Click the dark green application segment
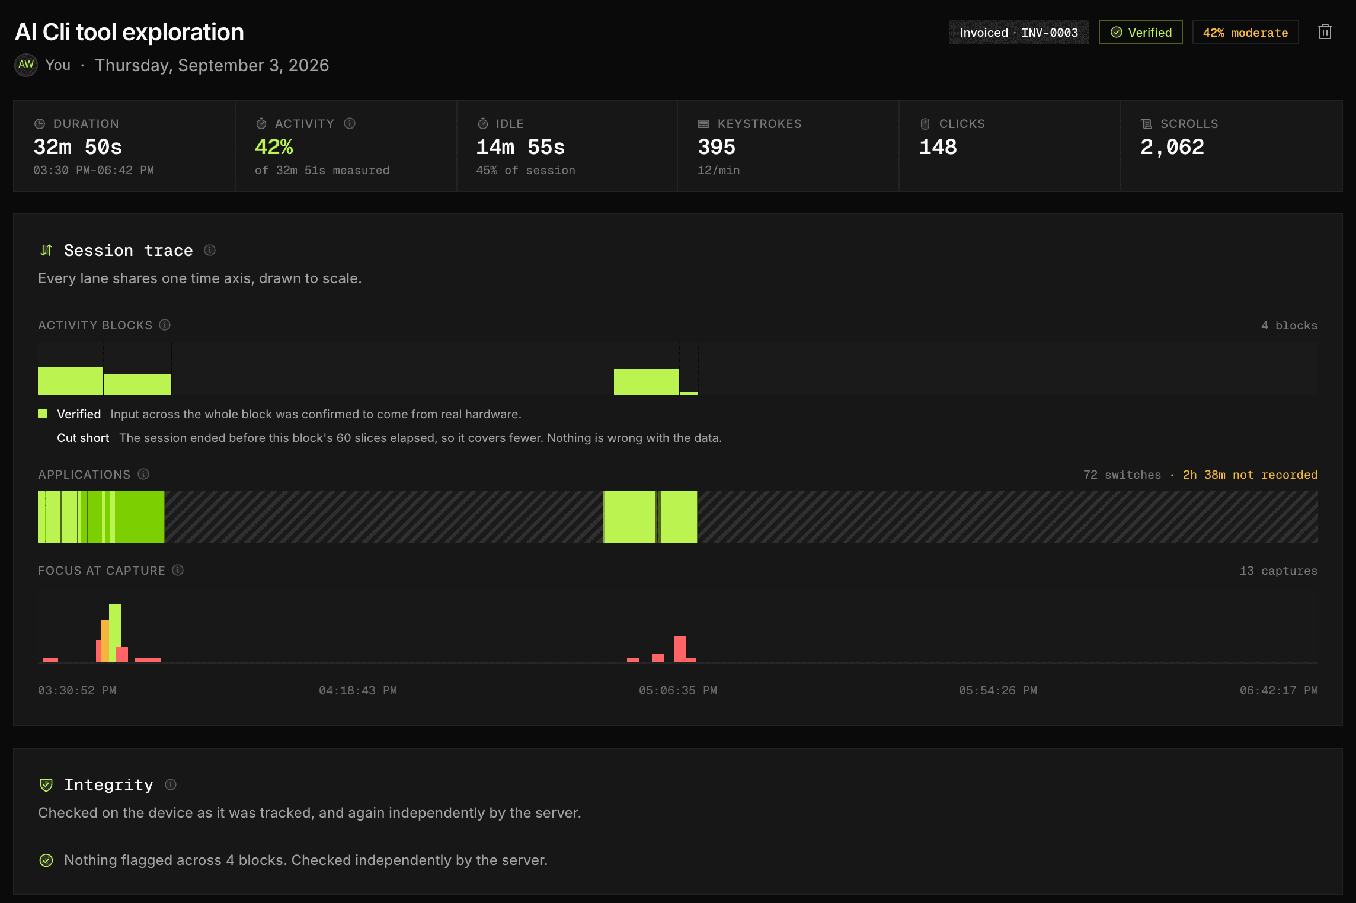This screenshot has width=1356, height=903. [139, 517]
